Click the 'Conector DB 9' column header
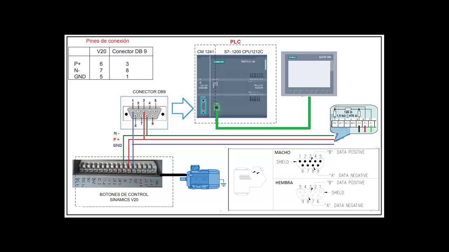449x252 pixels. tap(129, 51)
